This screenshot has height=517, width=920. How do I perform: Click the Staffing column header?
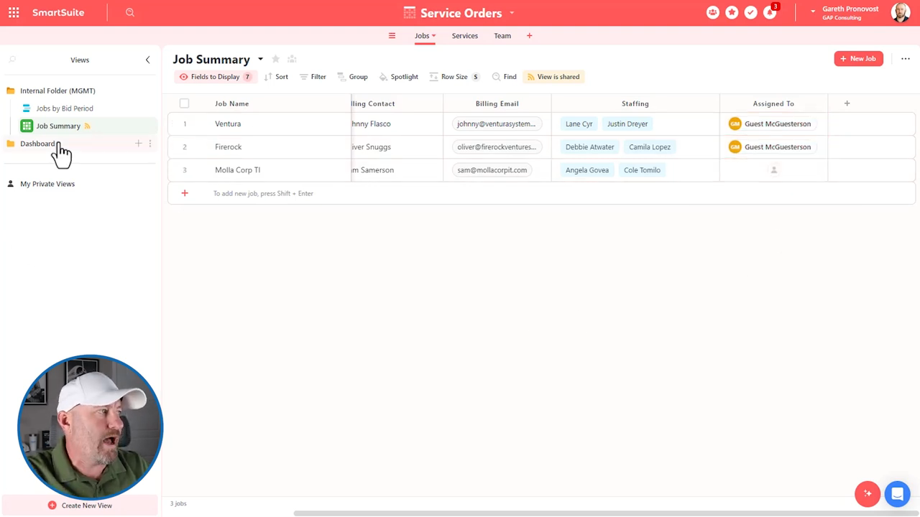click(x=635, y=103)
